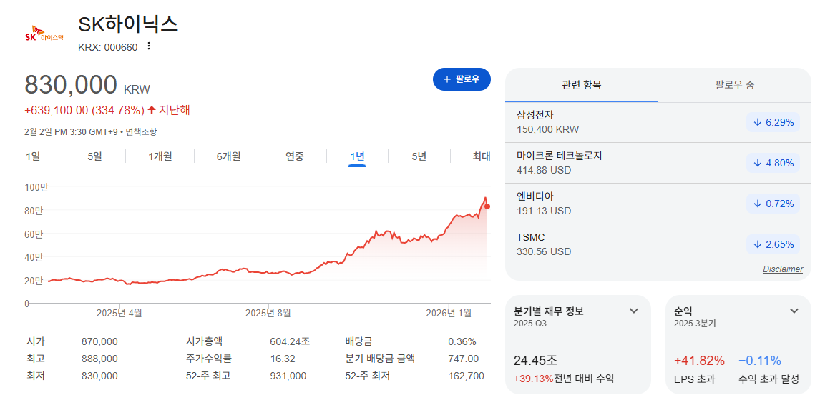Click the 배당금 value 0.36%
The width and height of the screenshot is (820, 400).
click(x=462, y=341)
